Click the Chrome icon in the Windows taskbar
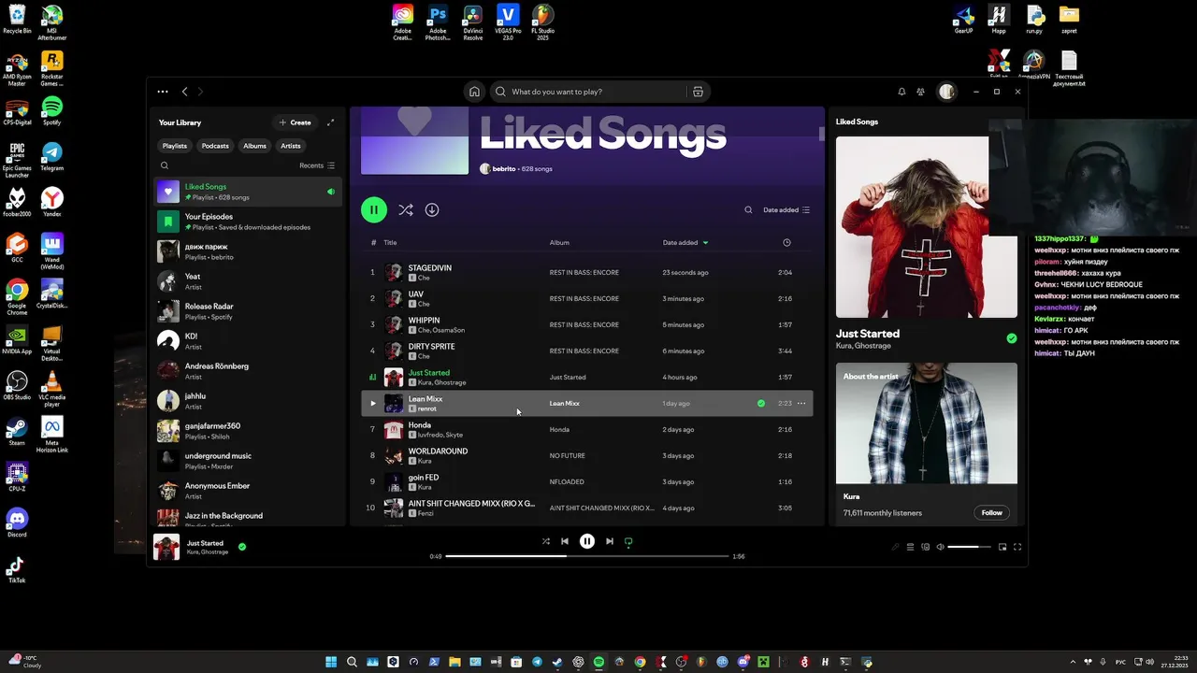This screenshot has width=1197, height=673. click(640, 662)
